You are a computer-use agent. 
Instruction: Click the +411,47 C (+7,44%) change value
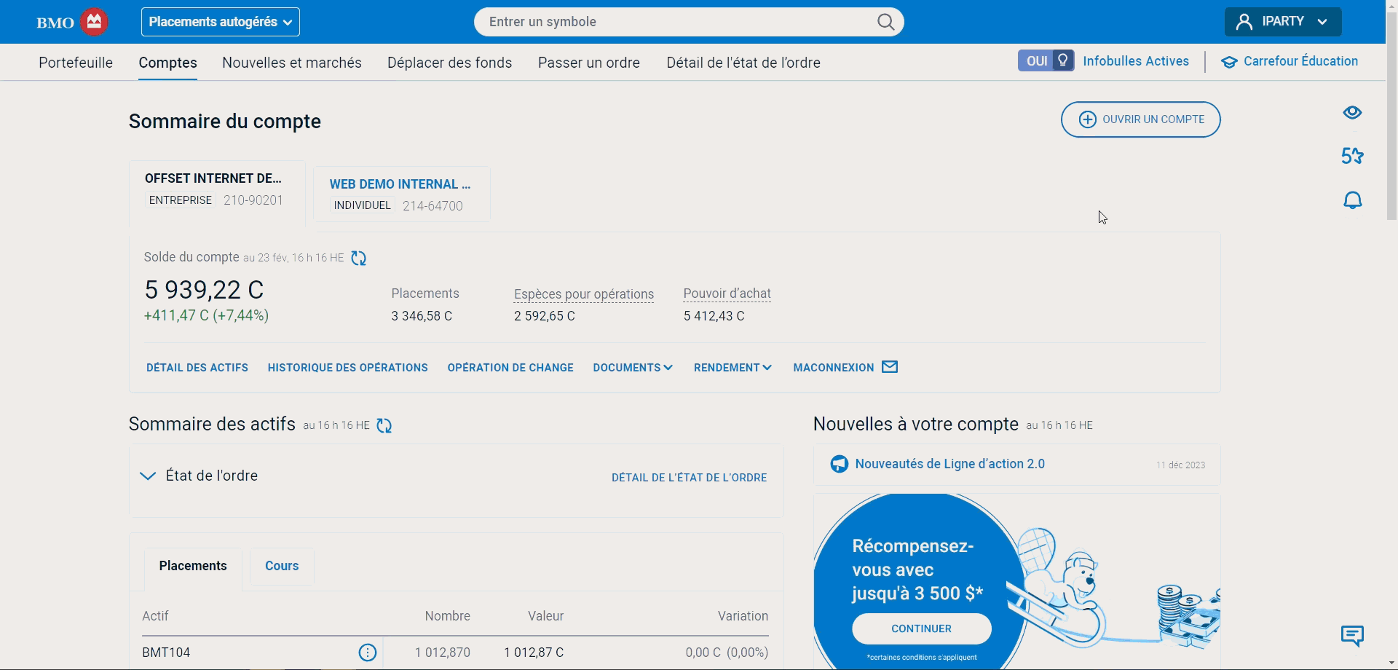[206, 315]
